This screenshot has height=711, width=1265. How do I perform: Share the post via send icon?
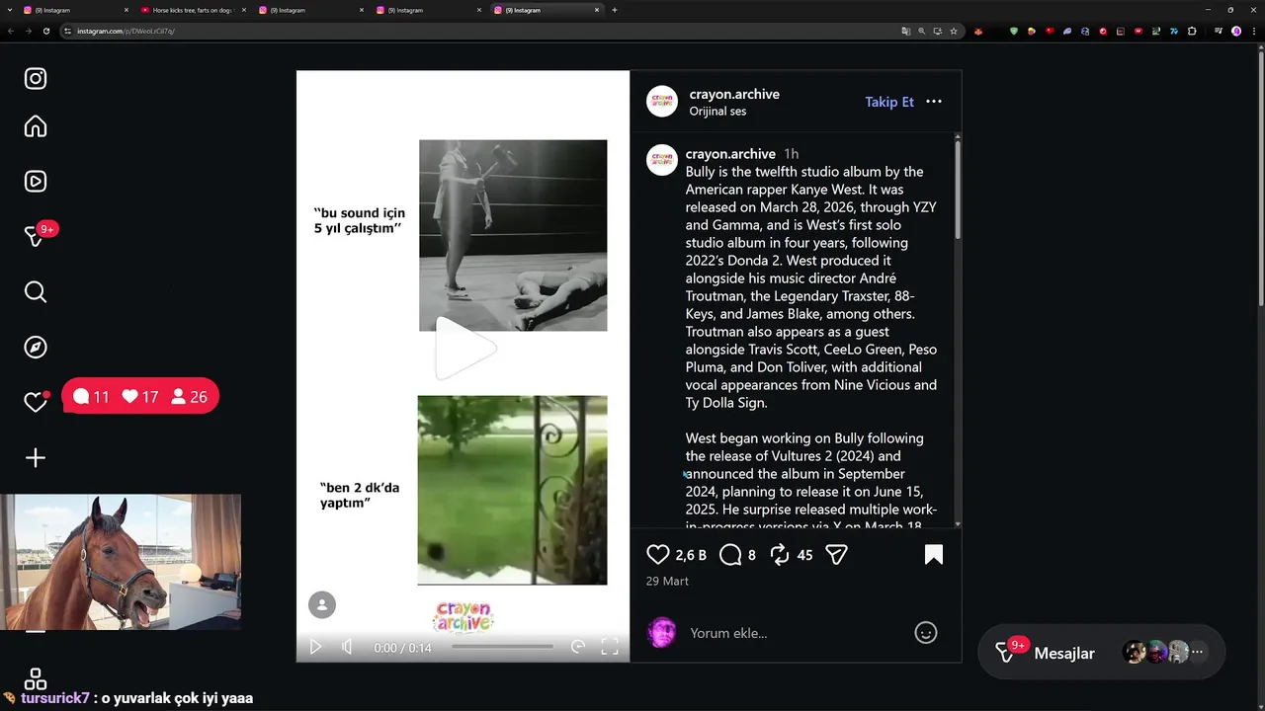coord(836,555)
